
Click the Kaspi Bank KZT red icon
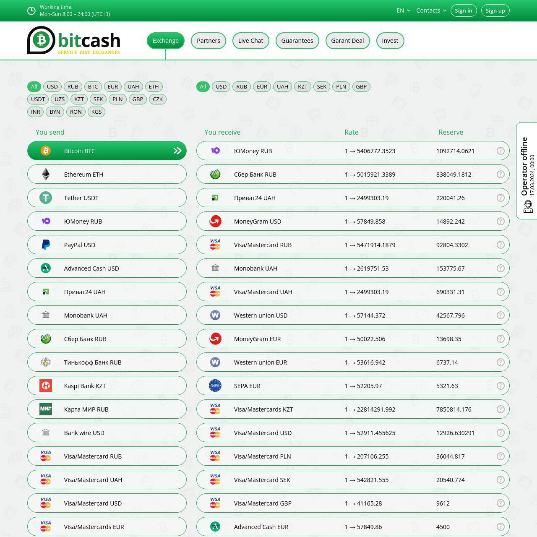[x=46, y=386]
